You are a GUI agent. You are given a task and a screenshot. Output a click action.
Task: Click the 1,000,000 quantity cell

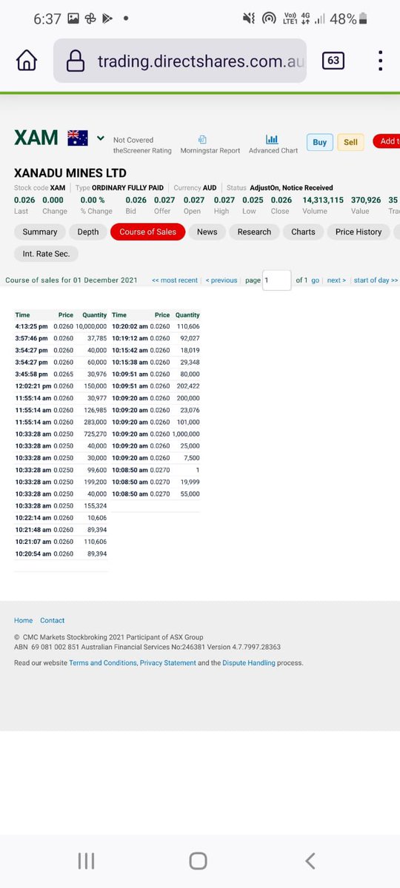186,434
